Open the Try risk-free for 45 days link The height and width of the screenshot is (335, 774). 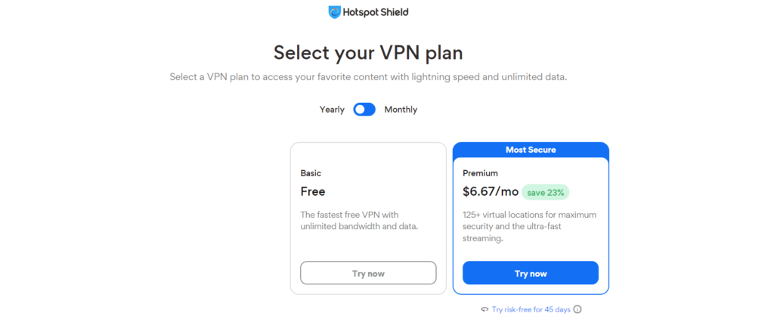[531, 310]
